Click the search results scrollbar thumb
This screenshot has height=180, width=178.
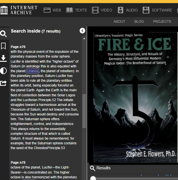pos(84,111)
